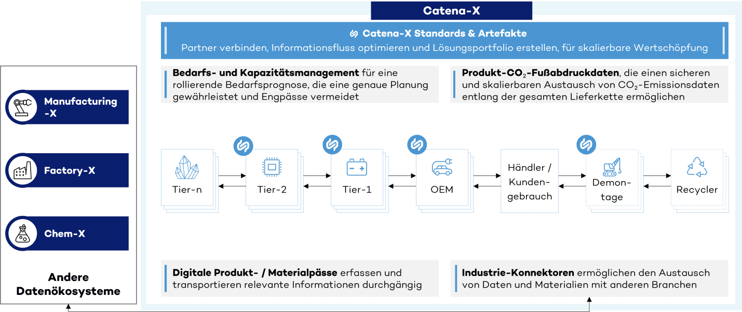This screenshot has width=742, height=312.
Task: Click the electric car icon above OEM
Action: click(442, 167)
